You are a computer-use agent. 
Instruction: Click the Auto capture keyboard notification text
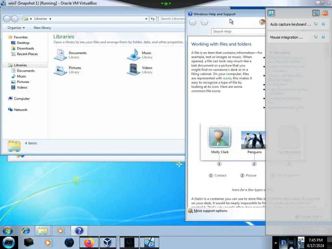(x=290, y=24)
